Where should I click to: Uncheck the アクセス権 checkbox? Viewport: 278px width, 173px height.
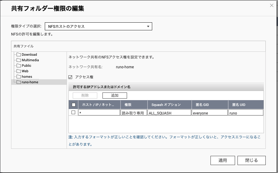pyautogui.click(x=70, y=77)
